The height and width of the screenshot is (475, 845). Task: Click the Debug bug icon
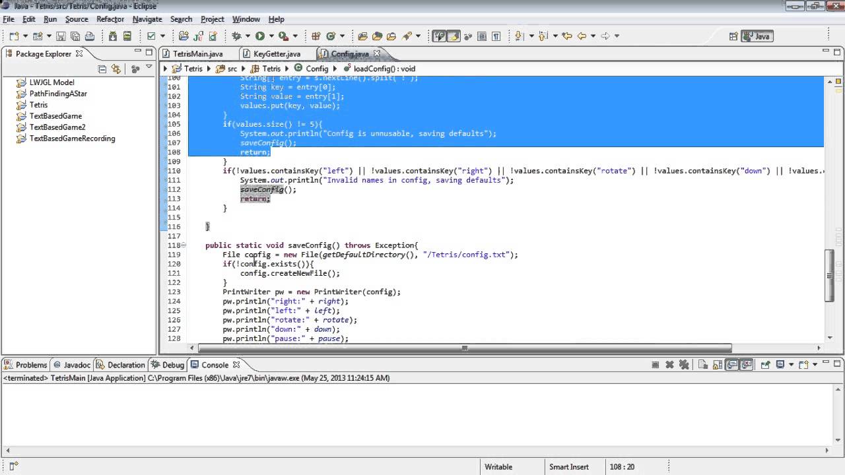coord(236,36)
